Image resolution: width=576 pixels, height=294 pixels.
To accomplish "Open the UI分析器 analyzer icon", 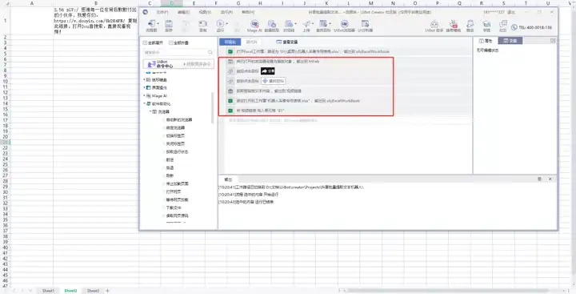I will point(365,23).
